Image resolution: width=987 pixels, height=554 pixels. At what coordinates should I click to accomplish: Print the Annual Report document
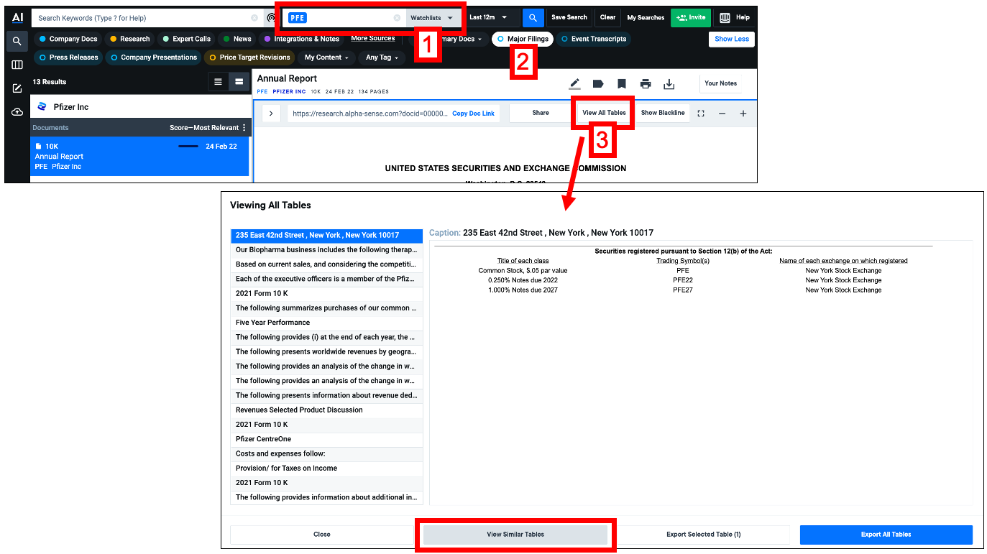(x=646, y=84)
